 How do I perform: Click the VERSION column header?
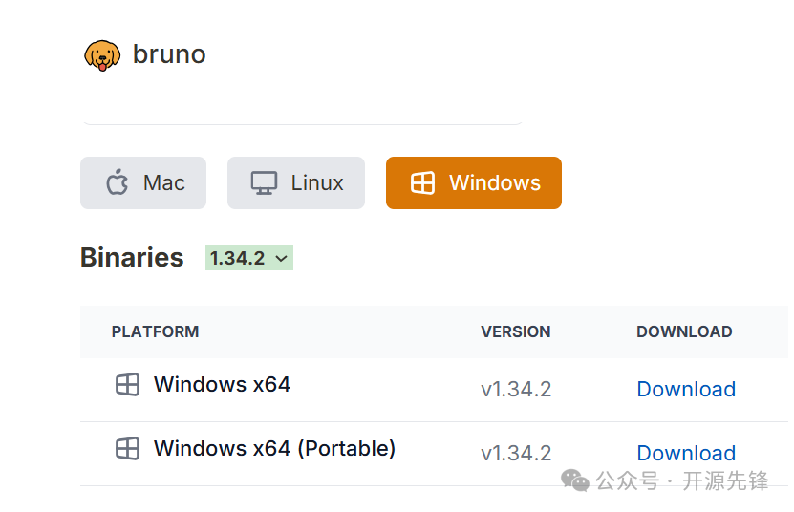tap(516, 331)
